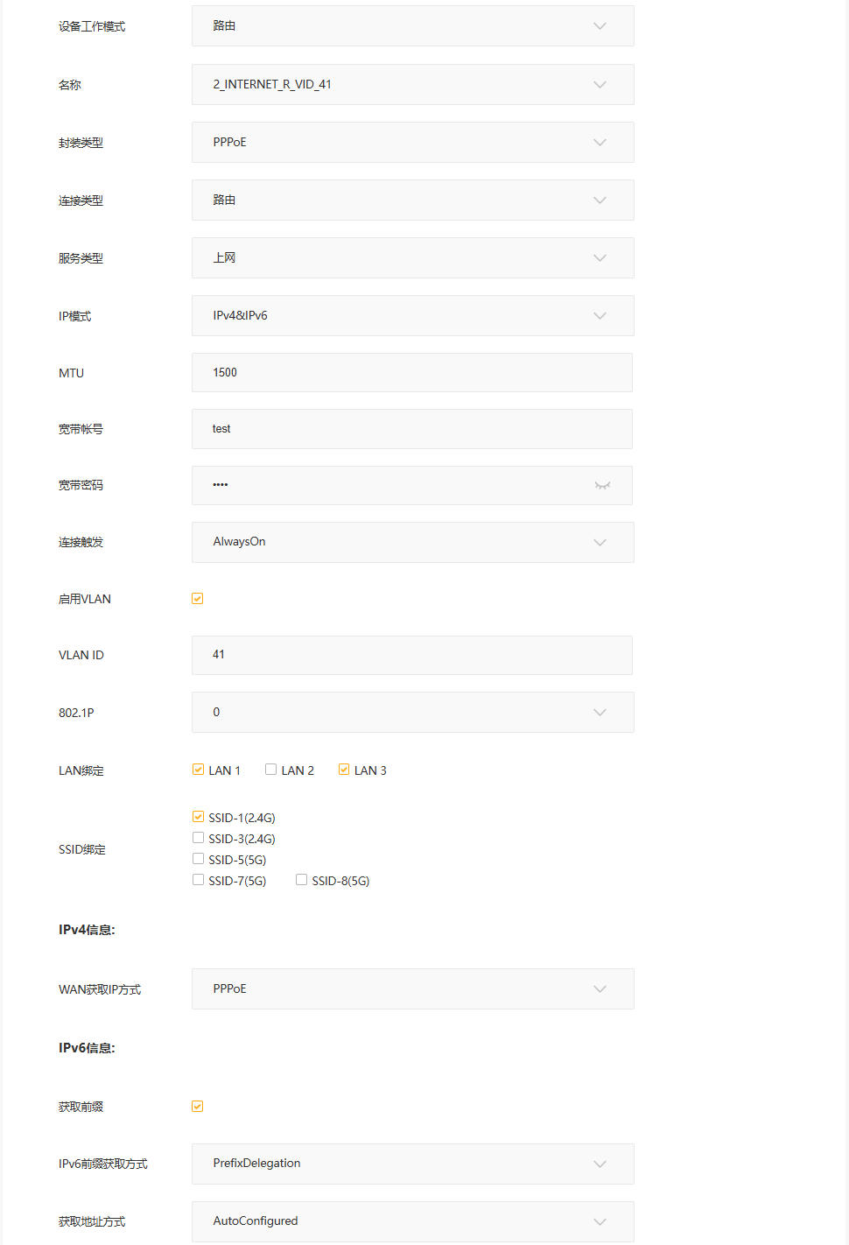
Task: Open the 获取地址方式 AutoConfigured dropdown
Action: point(413,1221)
